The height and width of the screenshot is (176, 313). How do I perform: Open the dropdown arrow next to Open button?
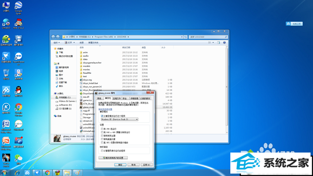[74, 43]
